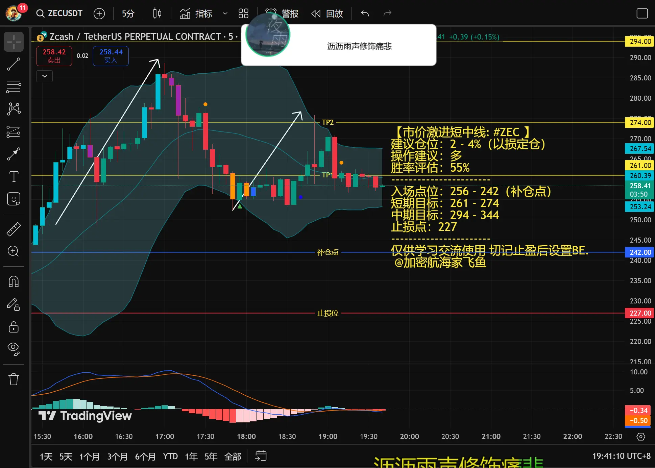The image size is (655, 468).
Task: Switch range to 1个月
Action: click(90, 457)
